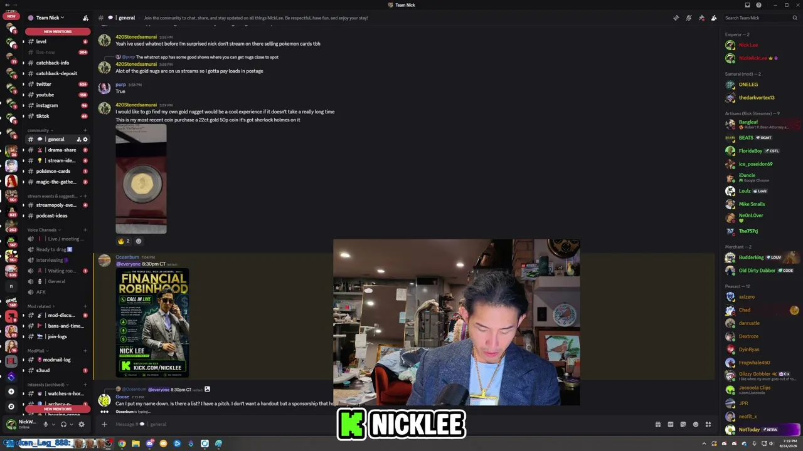Collapse the Interests (archived) category
The image size is (803, 451).
coord(47,385)
